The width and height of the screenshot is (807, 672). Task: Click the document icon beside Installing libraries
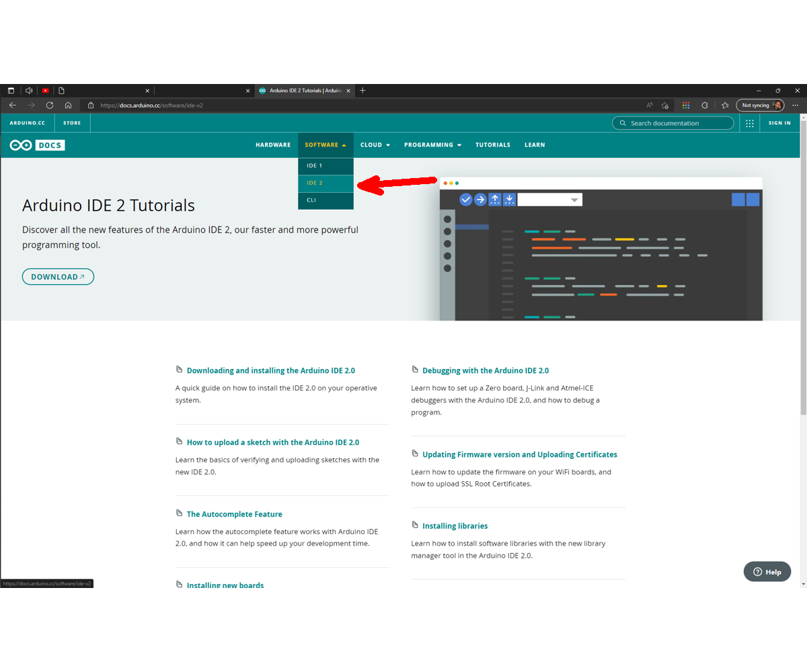click(415, 525)
